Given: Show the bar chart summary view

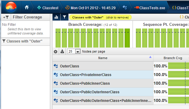Looking at the screenshot, I should [x=56, y=17].
